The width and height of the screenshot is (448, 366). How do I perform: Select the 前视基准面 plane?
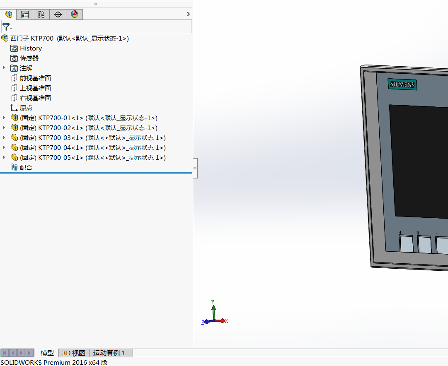pos(35,78)
